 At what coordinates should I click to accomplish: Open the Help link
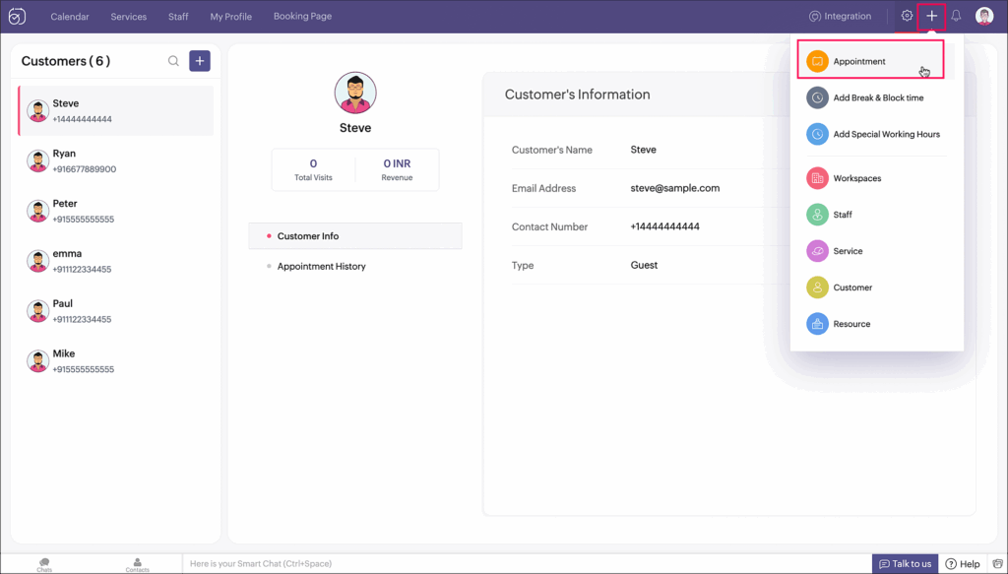pyautogui.click(x=963, y=564)
